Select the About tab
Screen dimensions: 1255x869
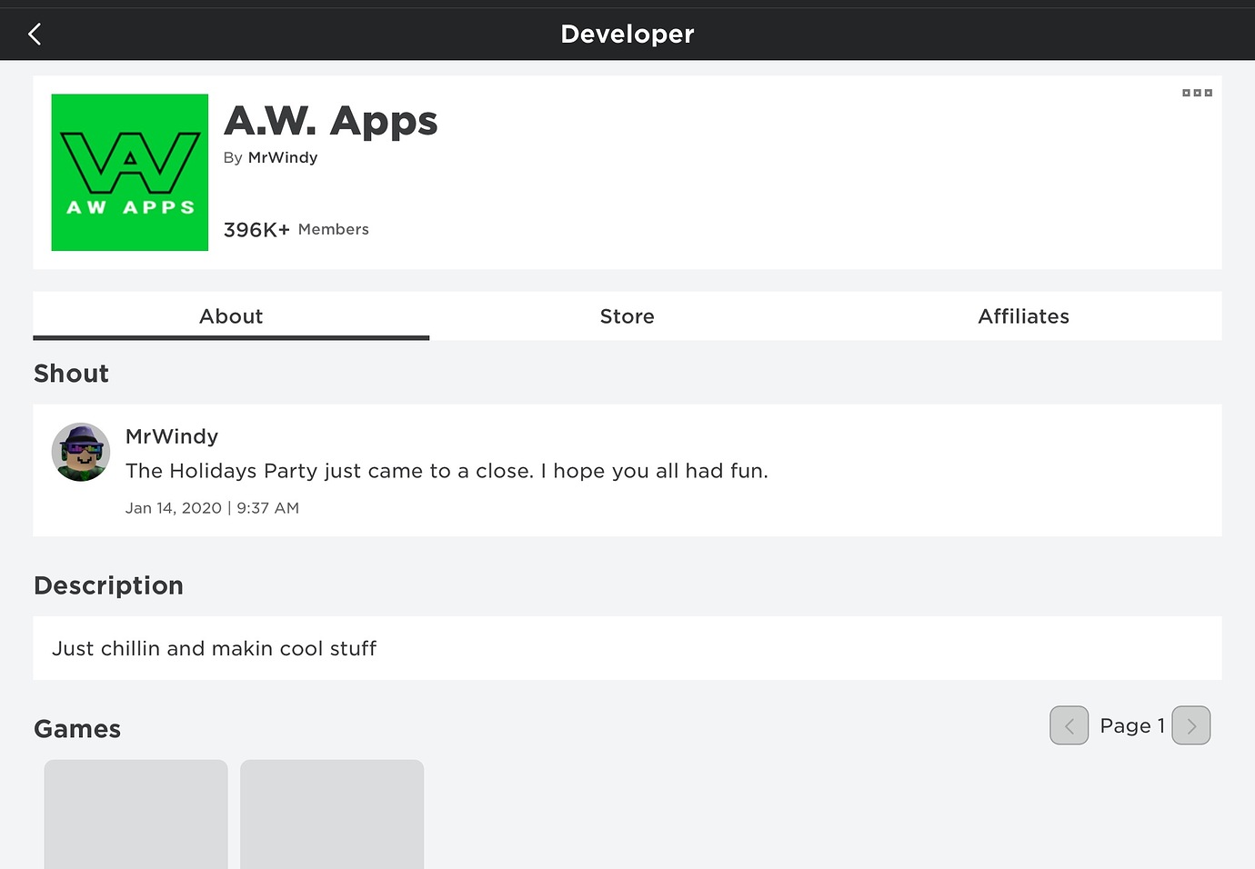pos(231,316)
